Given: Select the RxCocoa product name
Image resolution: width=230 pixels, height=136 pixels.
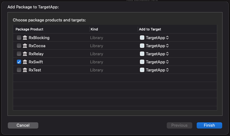Looking at the screenshot, I should click(x=37, y=46).
